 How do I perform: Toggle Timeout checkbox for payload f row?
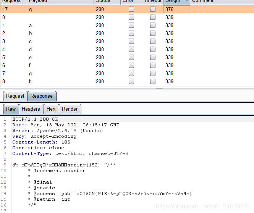pos(153,65)
